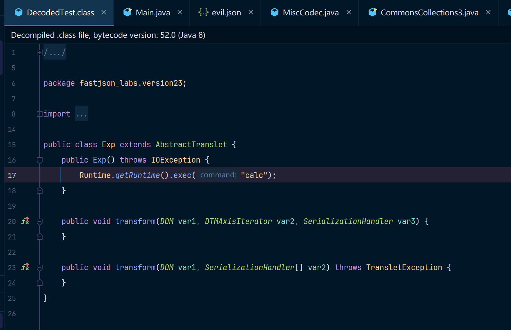The image size is (511, 330).
Task: Collapse the Exp constructor at line 16
Action: click(x=40, y=160)
